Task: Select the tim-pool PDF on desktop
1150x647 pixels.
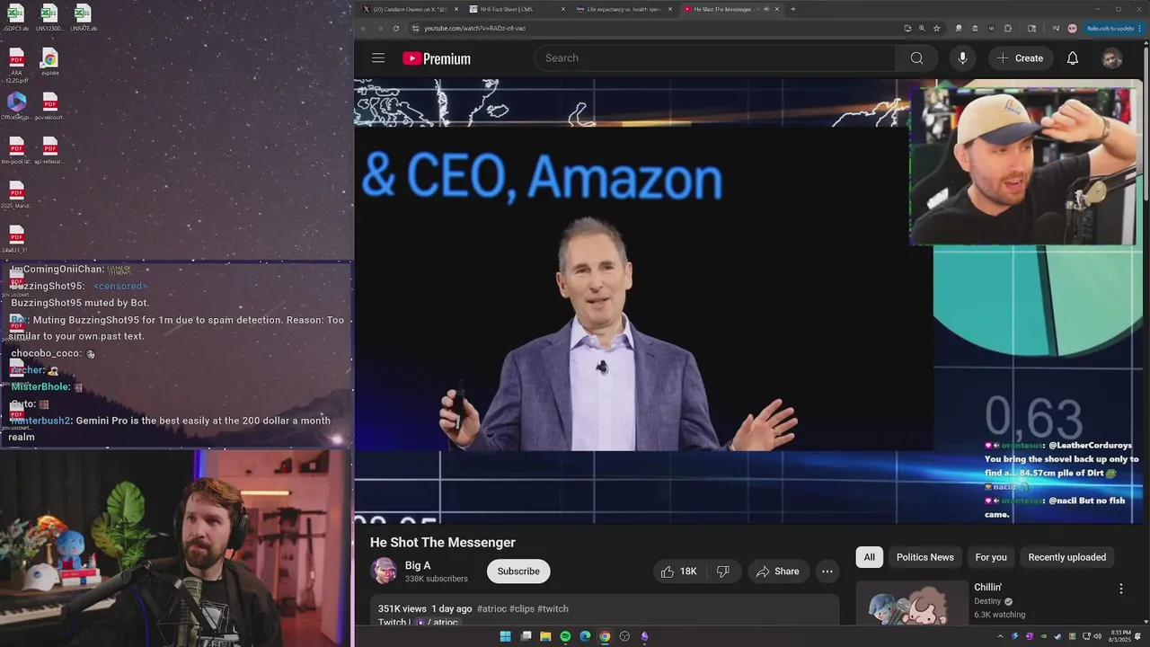Action: (16, 151)
